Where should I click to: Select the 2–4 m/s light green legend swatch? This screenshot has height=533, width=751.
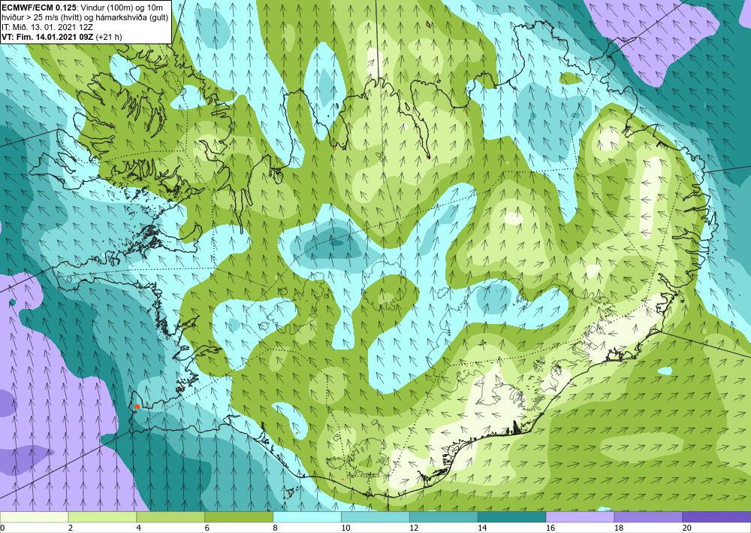pyautogui.click(x=102, y=517)
